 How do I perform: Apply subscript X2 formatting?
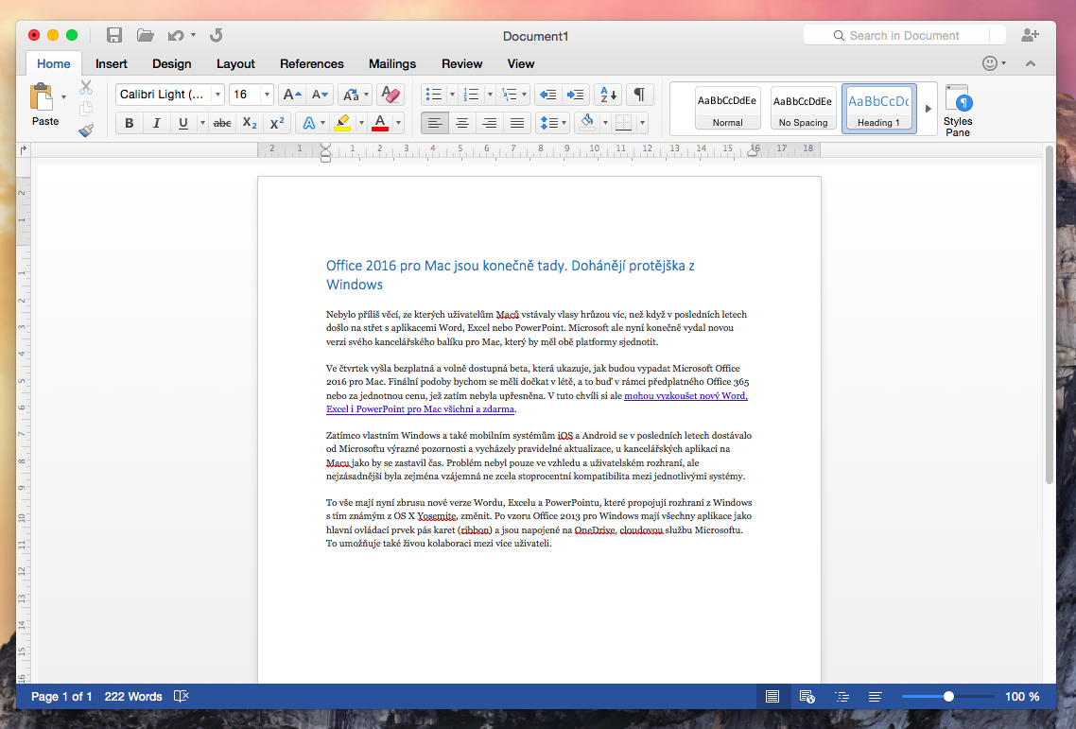pyautogui.click(x=250, y=123)
